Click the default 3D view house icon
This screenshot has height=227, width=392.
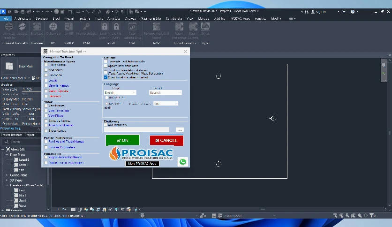[108, 12]
